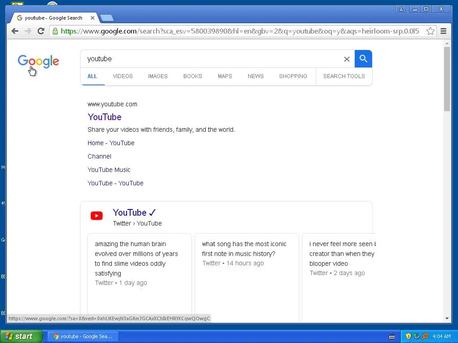458x343 pixels.
Task: Click the green padlock security icon
Action: pyautogui.click(x=55, y=31)
